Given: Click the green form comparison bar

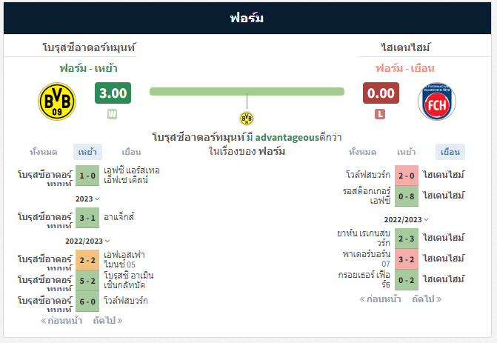Looking at the screenshot, I should 247,92.
